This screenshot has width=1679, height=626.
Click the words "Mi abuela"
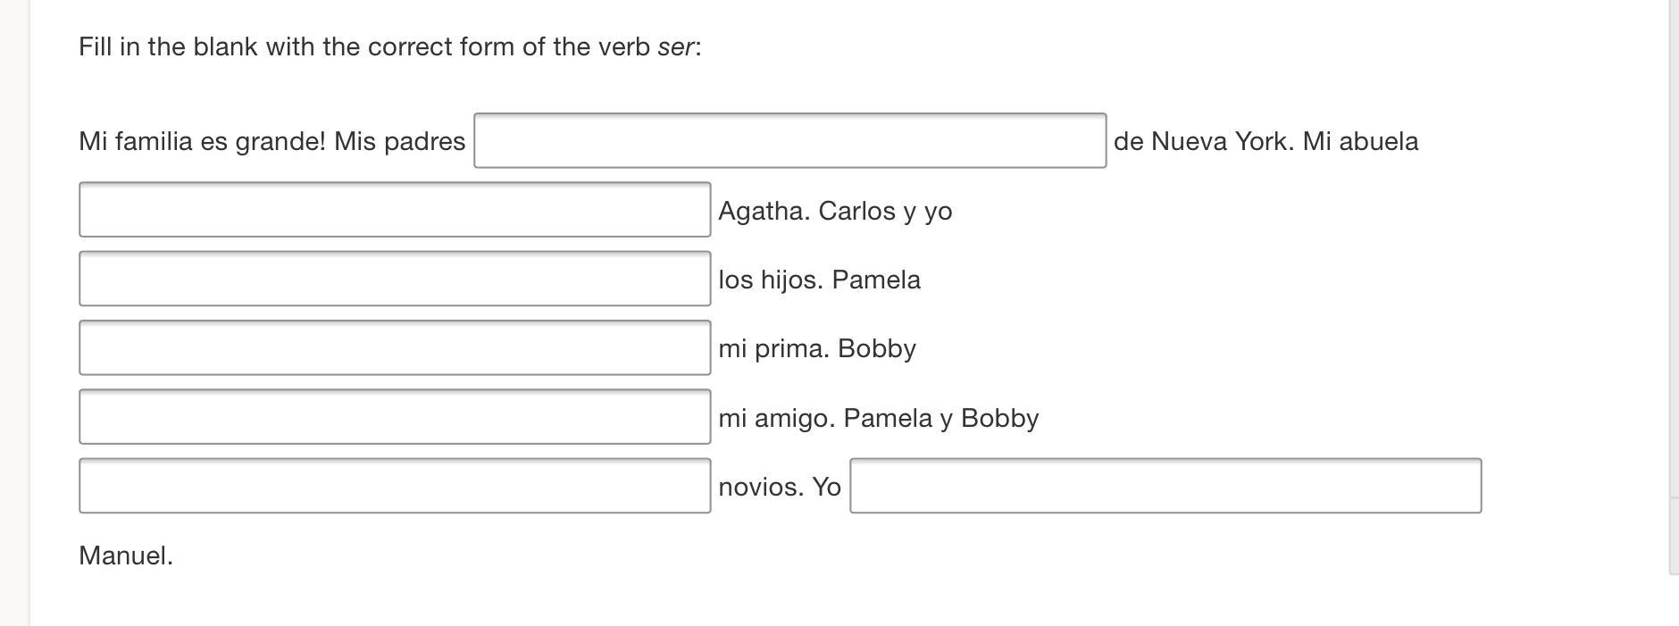1361,142
